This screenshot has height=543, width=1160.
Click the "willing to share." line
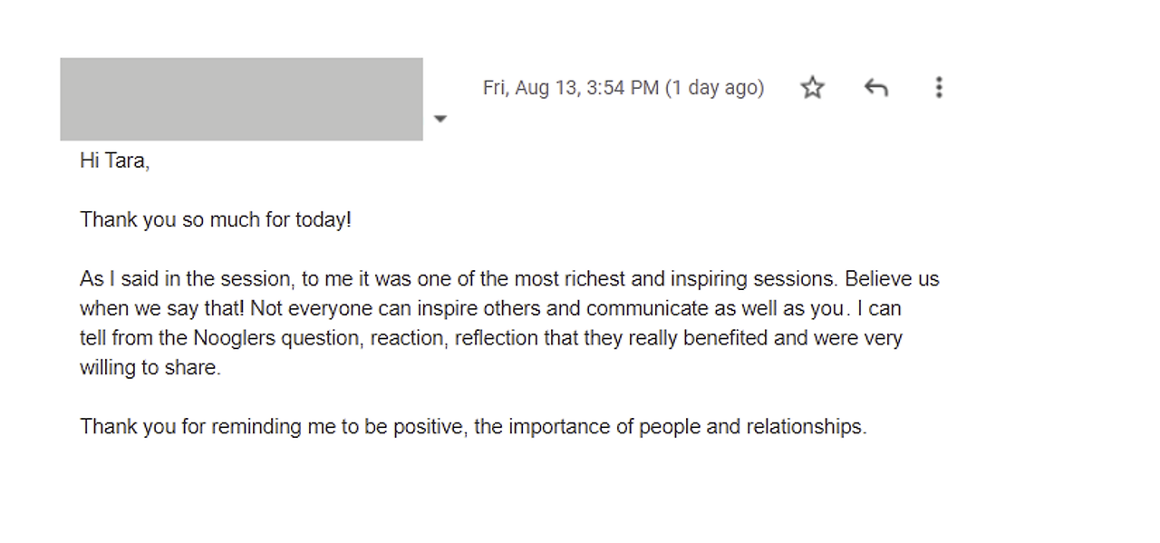tap(150, 368)
